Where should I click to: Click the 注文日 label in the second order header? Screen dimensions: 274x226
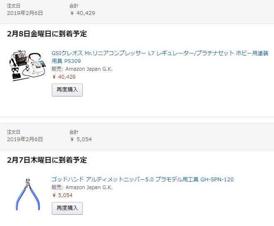(x=14, y=132)
